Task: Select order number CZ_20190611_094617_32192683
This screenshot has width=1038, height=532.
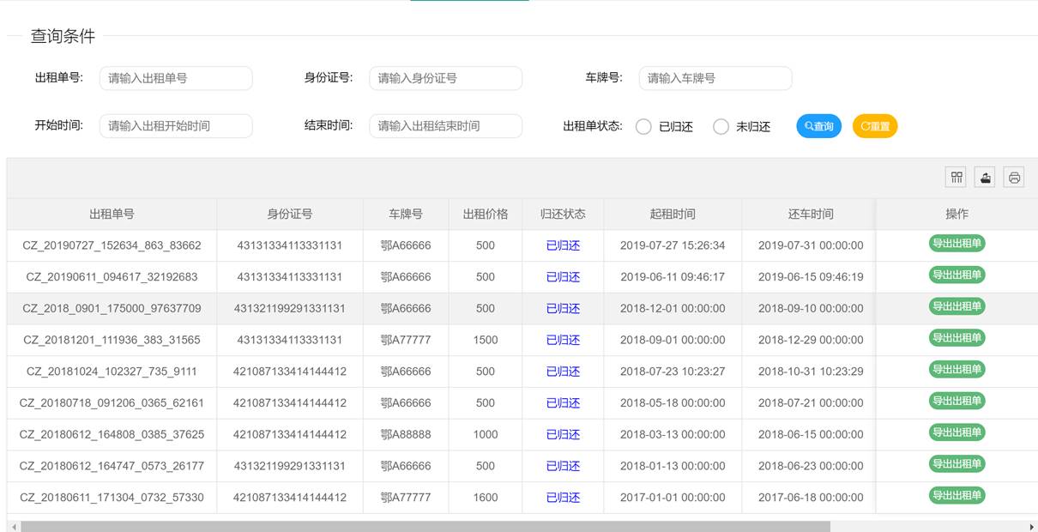Action: click(x=112, y=277)
